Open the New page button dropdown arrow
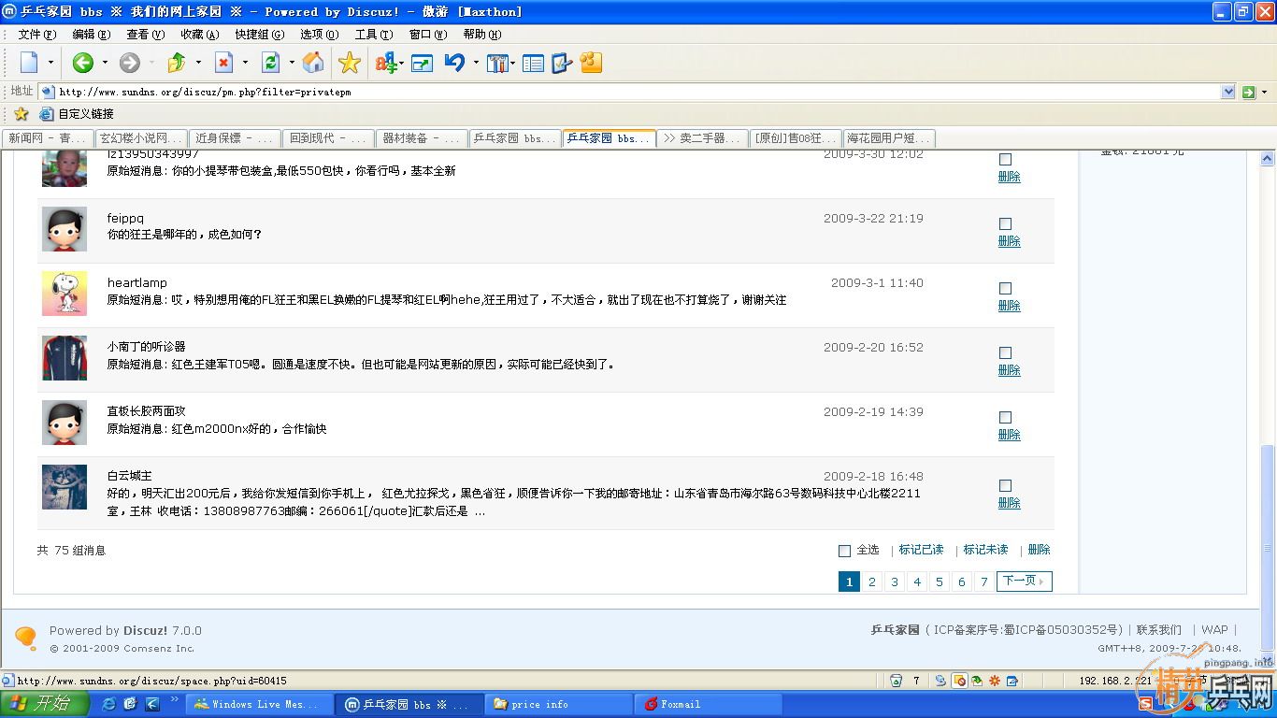 pos(50,63)
